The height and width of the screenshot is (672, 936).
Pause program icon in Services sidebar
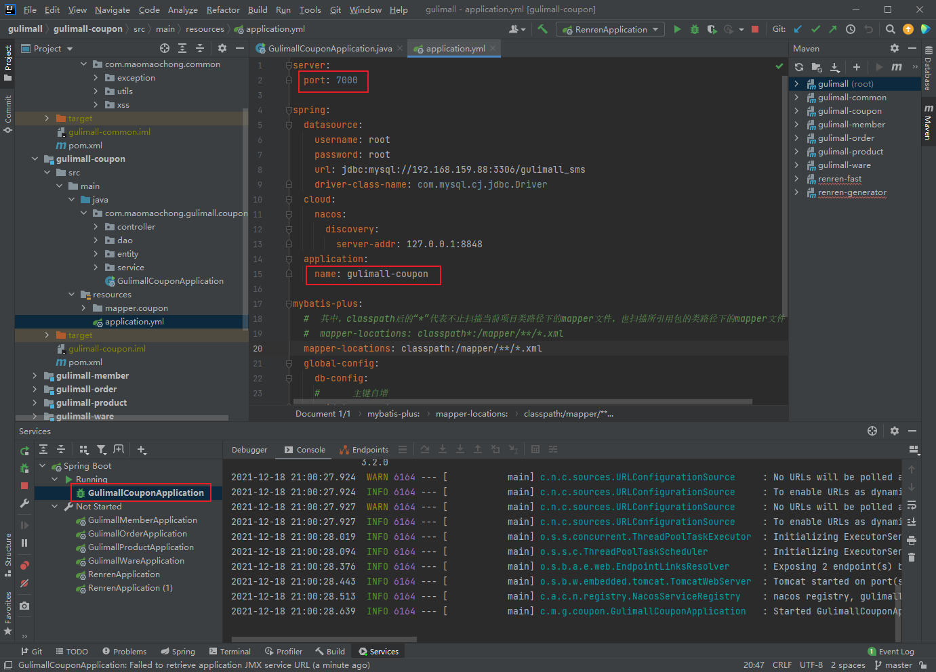pos(24,543)
